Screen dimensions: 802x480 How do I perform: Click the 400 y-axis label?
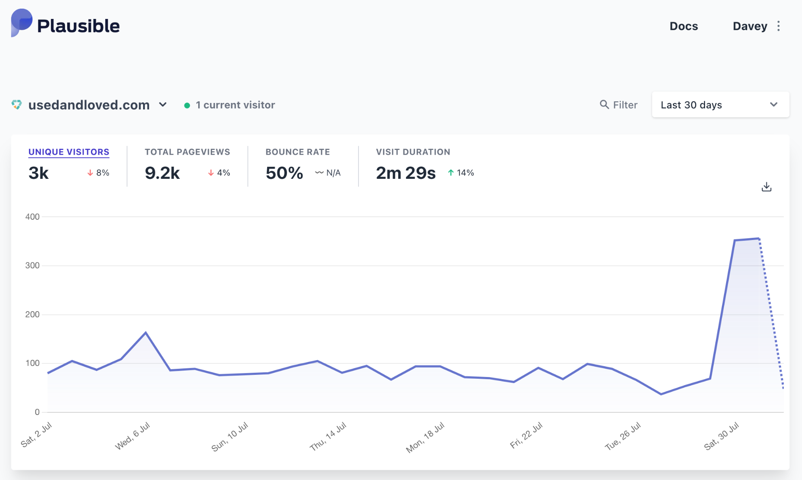tap(32, 217)
